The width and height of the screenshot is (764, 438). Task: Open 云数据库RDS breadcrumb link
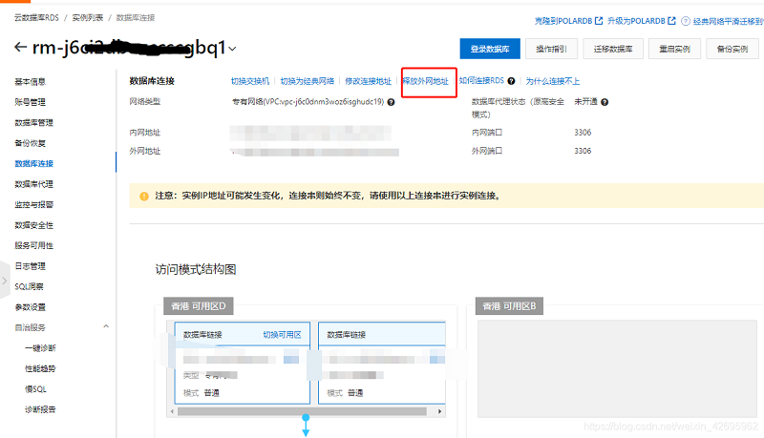(x=36, y=17)
